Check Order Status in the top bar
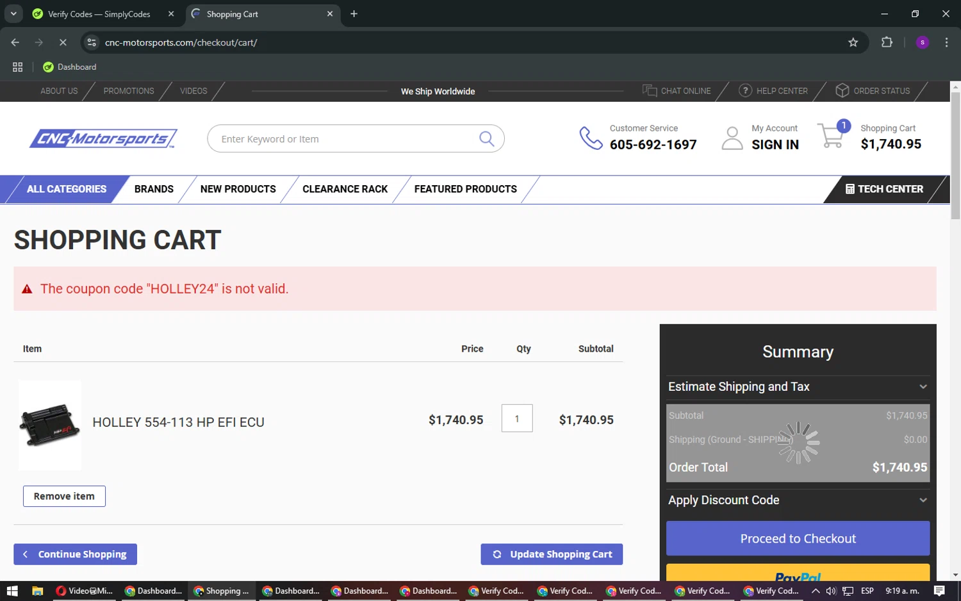Viewport: 961px width, 601px height. 873,91
